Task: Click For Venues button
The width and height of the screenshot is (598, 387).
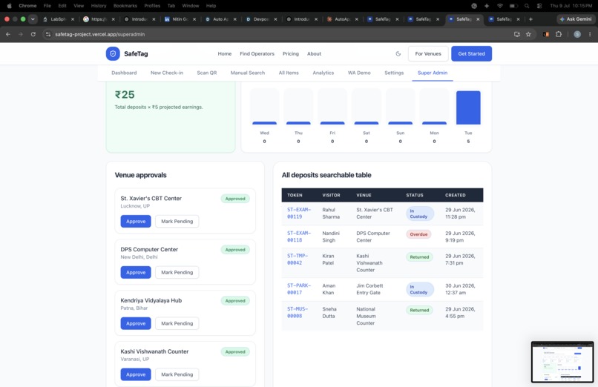Action: tap(428, 53)
